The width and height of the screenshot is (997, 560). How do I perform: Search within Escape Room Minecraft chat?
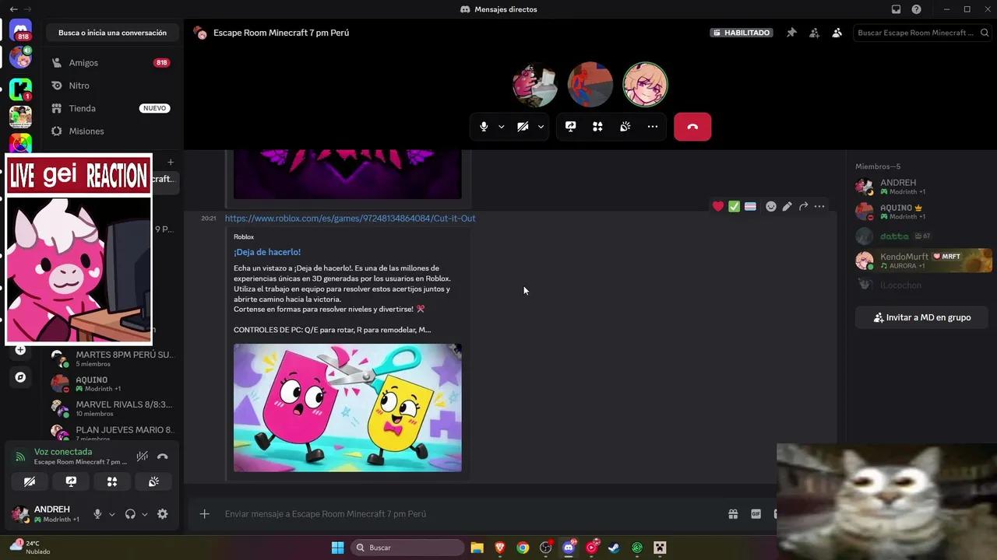(922, 33)
